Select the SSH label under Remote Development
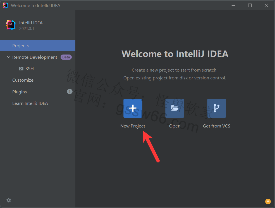Screen dimensions: 275x208 pos(30,68)
